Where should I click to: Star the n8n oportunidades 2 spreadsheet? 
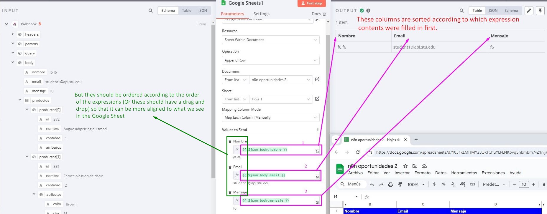pyautogui.click(x=405, y=166)
